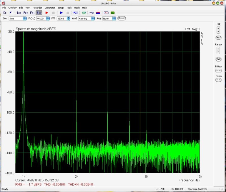The width and height of the screenshot is (226, 192).
Task: Click the FrLow right arrow
Action: (220, 80)
